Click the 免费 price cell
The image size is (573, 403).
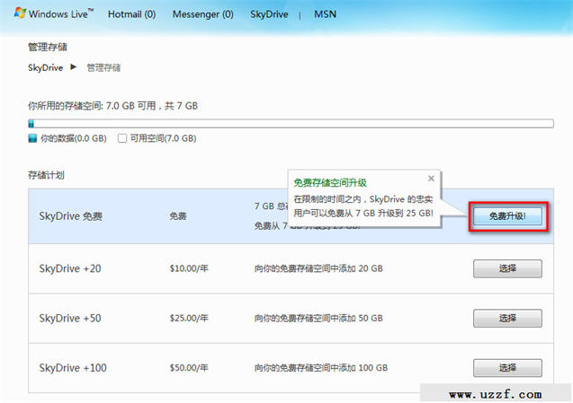click(x=178, y=216)
